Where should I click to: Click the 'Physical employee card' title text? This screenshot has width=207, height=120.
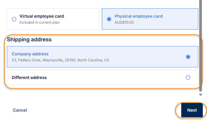(x=138, y=16)
